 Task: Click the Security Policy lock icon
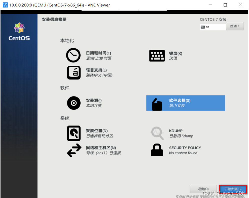[157, 150]
